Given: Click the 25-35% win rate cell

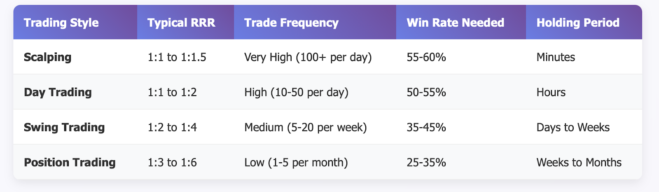Looking at the screenshot, I should point(426,162).
